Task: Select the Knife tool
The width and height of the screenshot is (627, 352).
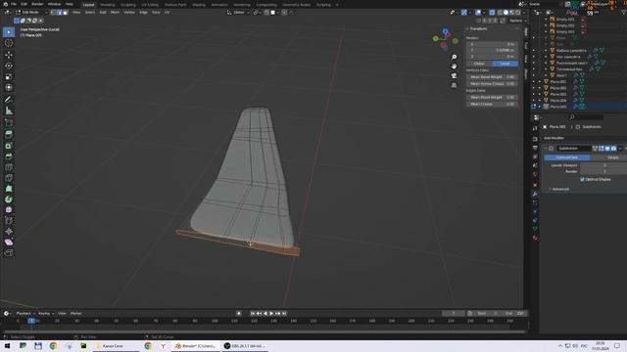Action: point(9,178)
